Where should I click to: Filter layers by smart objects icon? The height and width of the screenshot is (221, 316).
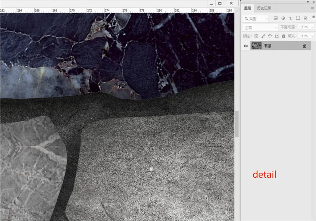click(305, 18)
